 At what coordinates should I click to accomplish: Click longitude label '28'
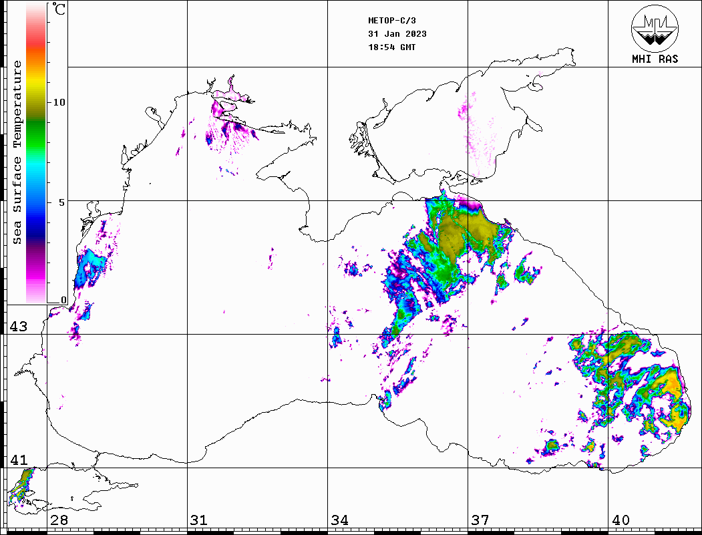[59, 520]
